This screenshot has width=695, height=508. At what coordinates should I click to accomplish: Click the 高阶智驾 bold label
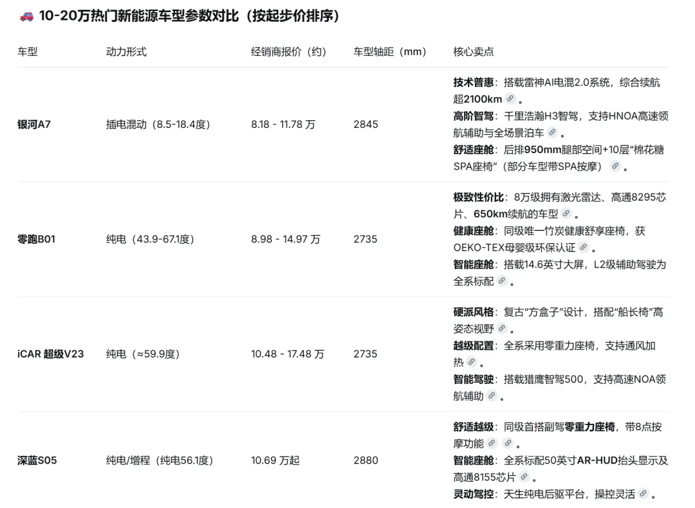tap(474, 116)
